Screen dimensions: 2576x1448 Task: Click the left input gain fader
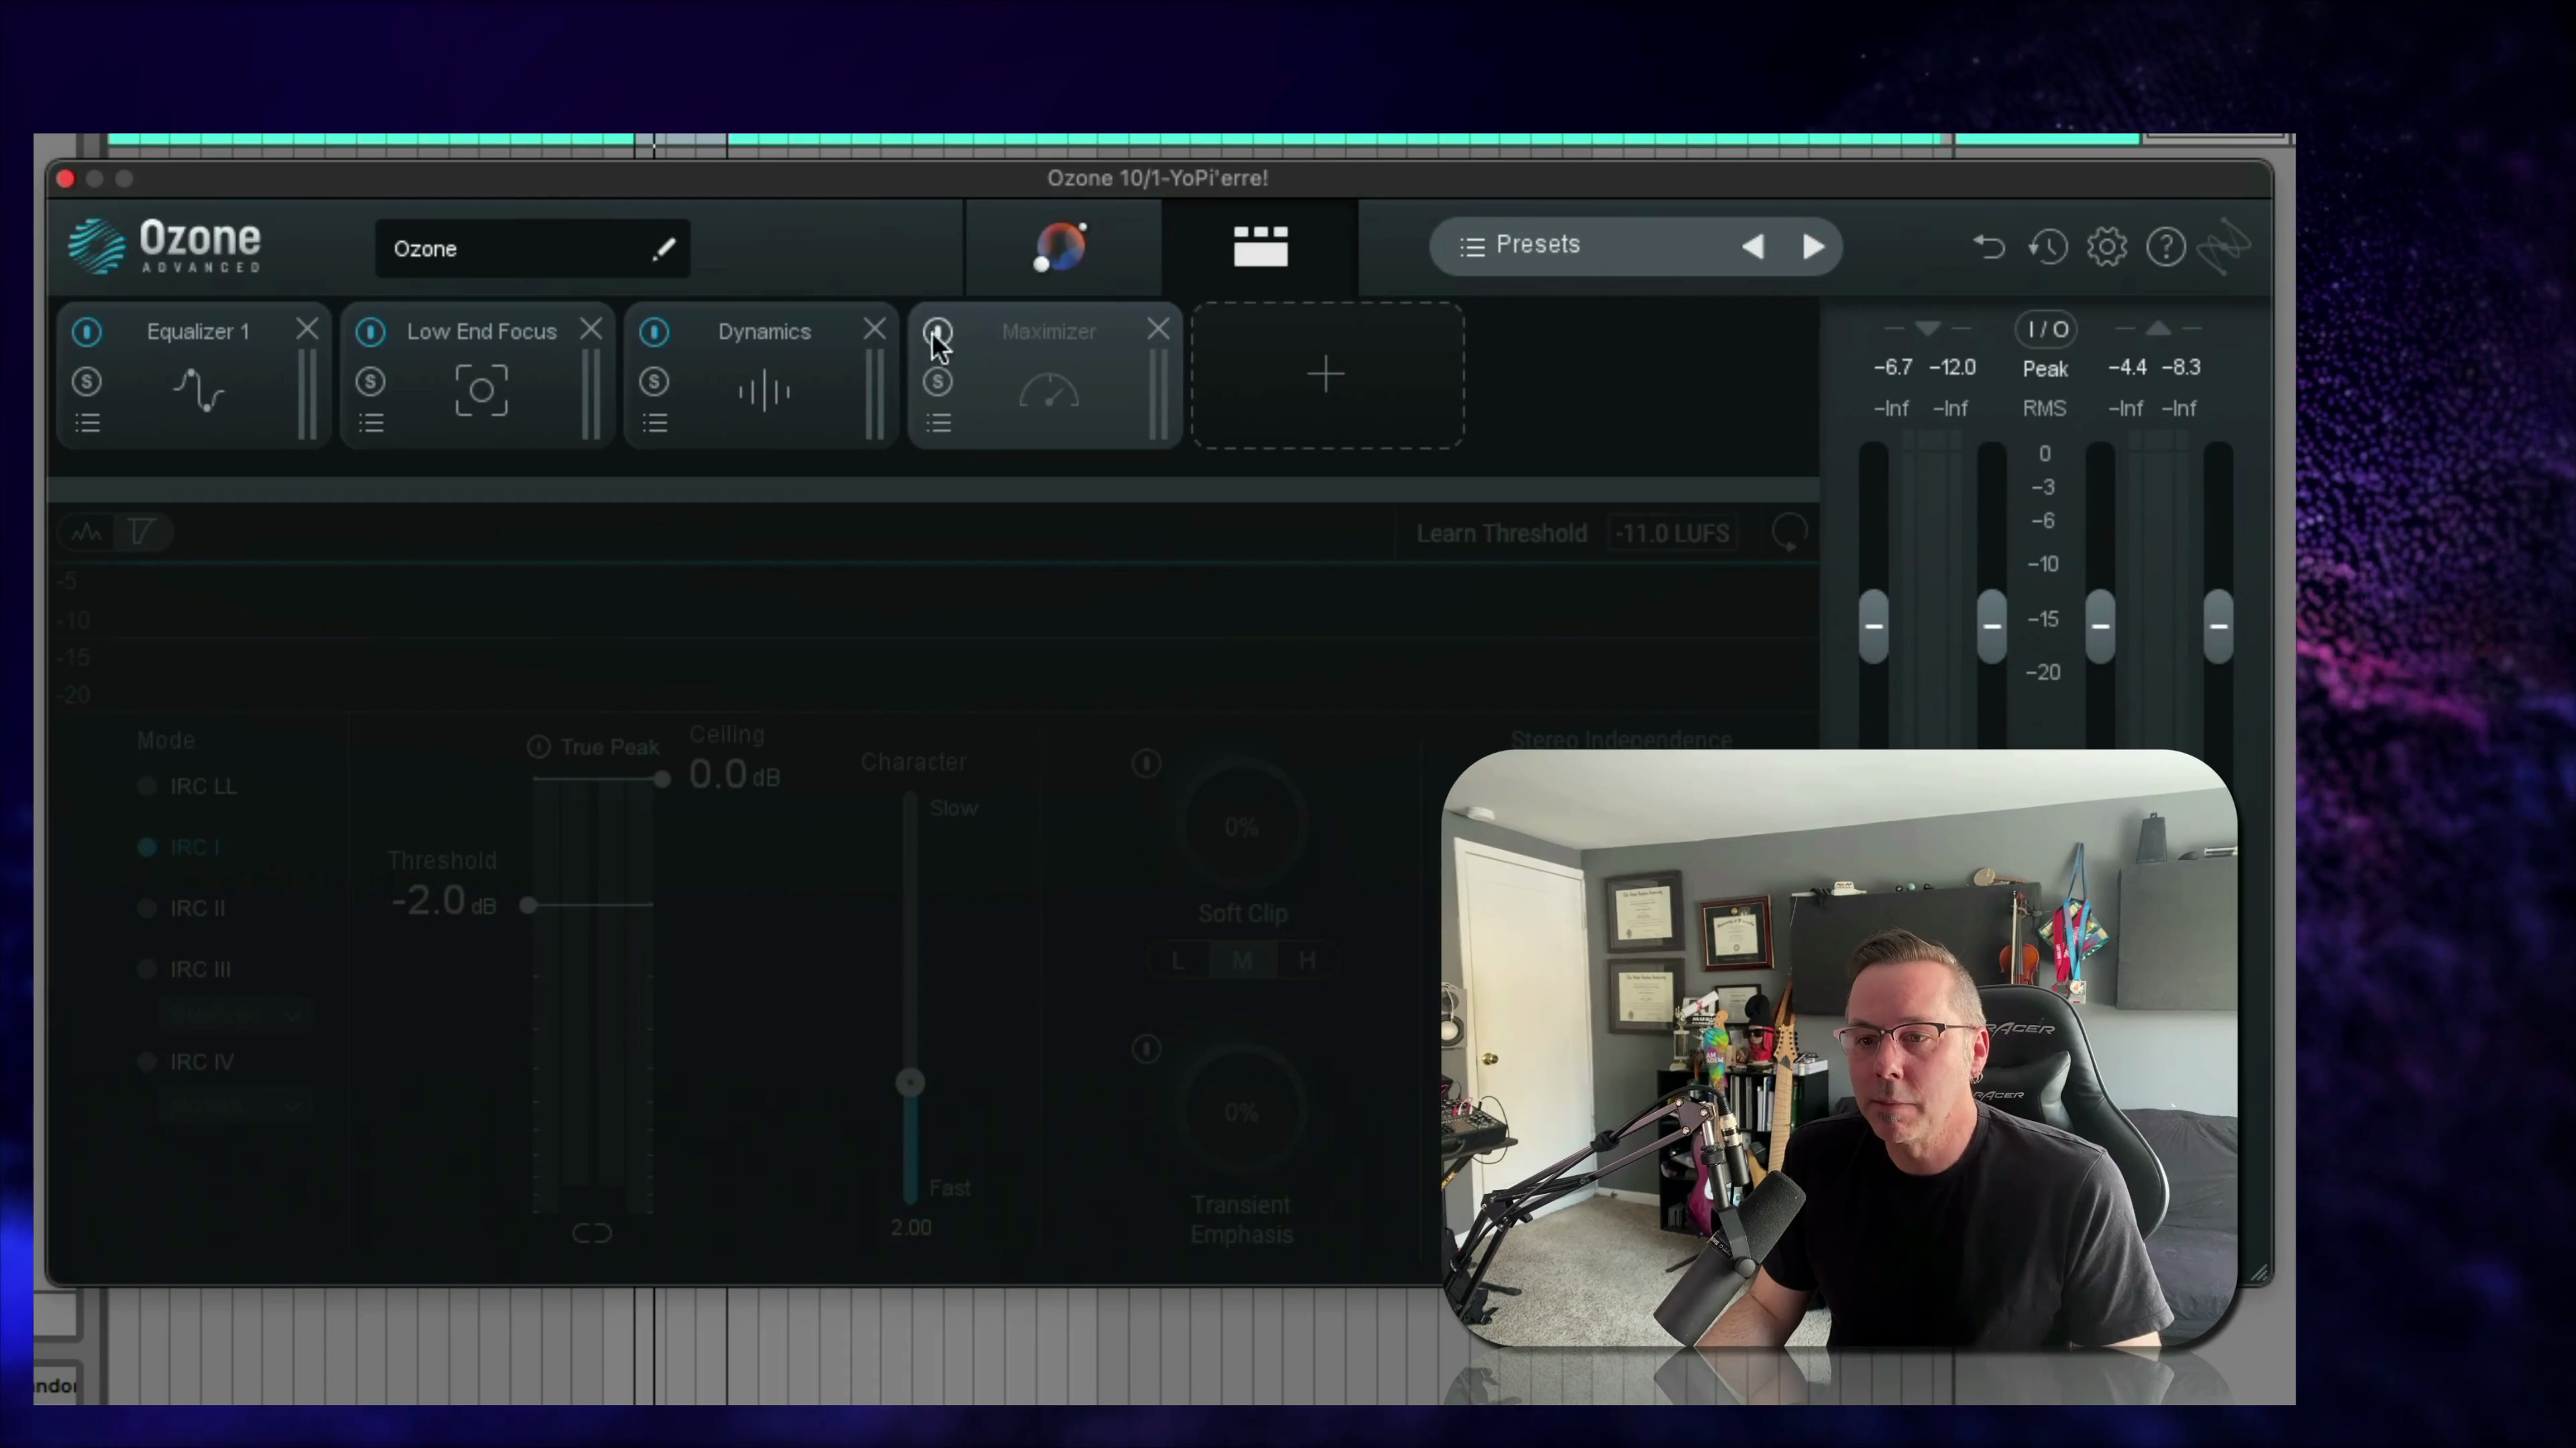click(x=1874, y=627)
